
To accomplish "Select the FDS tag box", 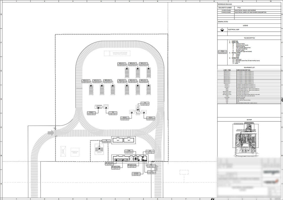I will pyautogui.click(x=151, y=166).
